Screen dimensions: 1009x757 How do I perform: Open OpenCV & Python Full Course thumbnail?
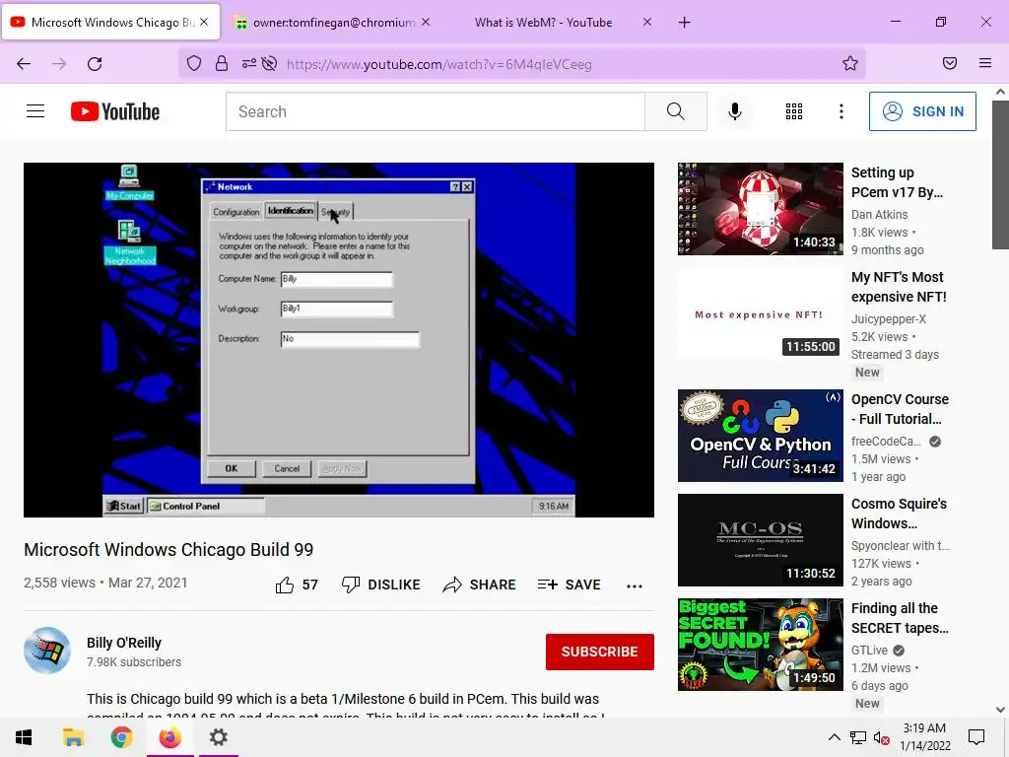(761, 436)
